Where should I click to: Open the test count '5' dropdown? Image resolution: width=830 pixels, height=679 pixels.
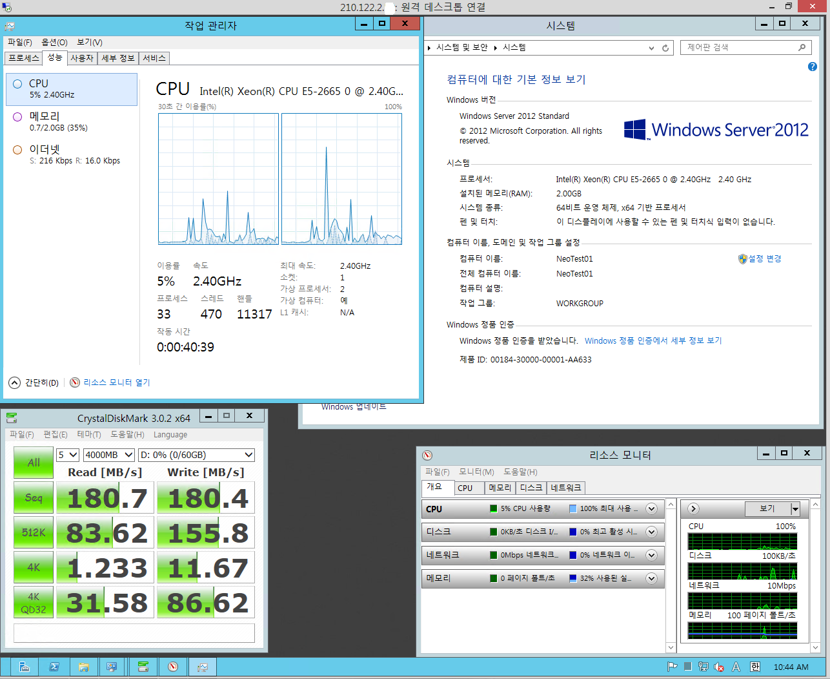coord(68,455)
